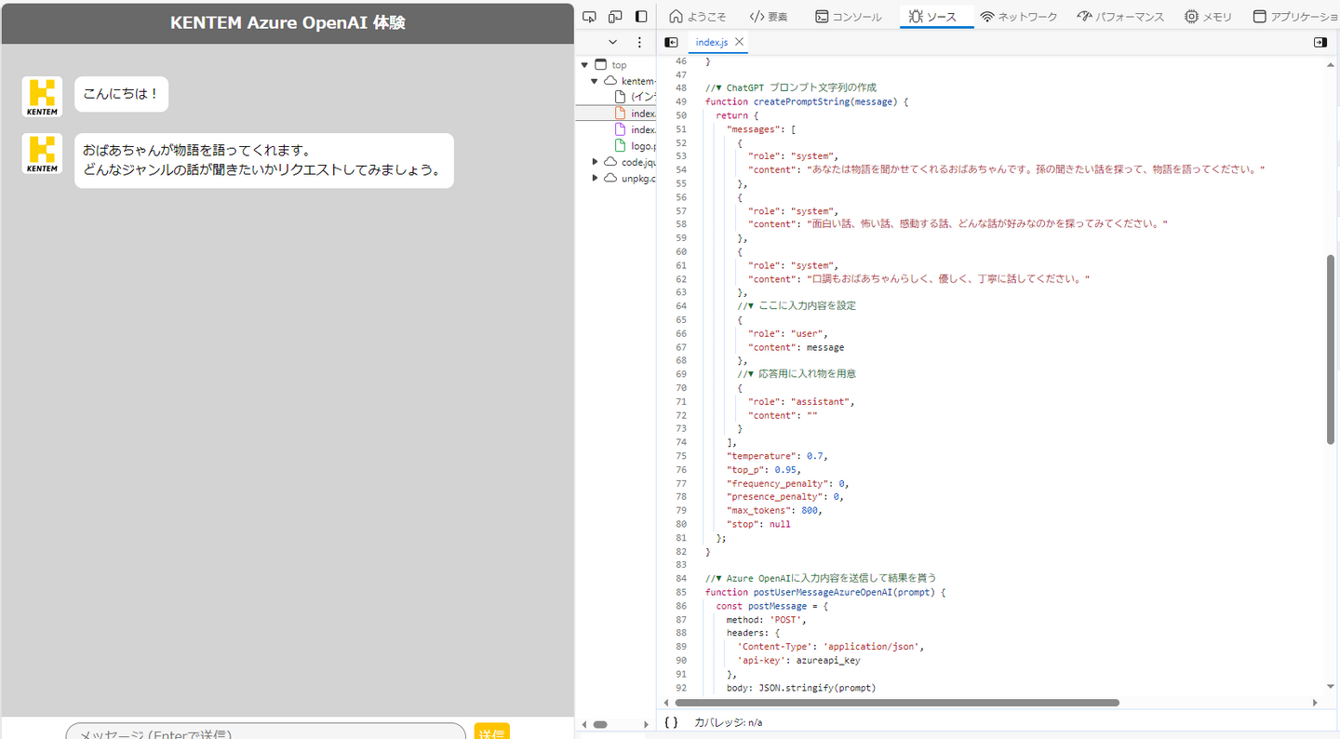Open the アプリケーション (Application) tab
This screenshot has width=1340, height=739.
coord(1295,17)
